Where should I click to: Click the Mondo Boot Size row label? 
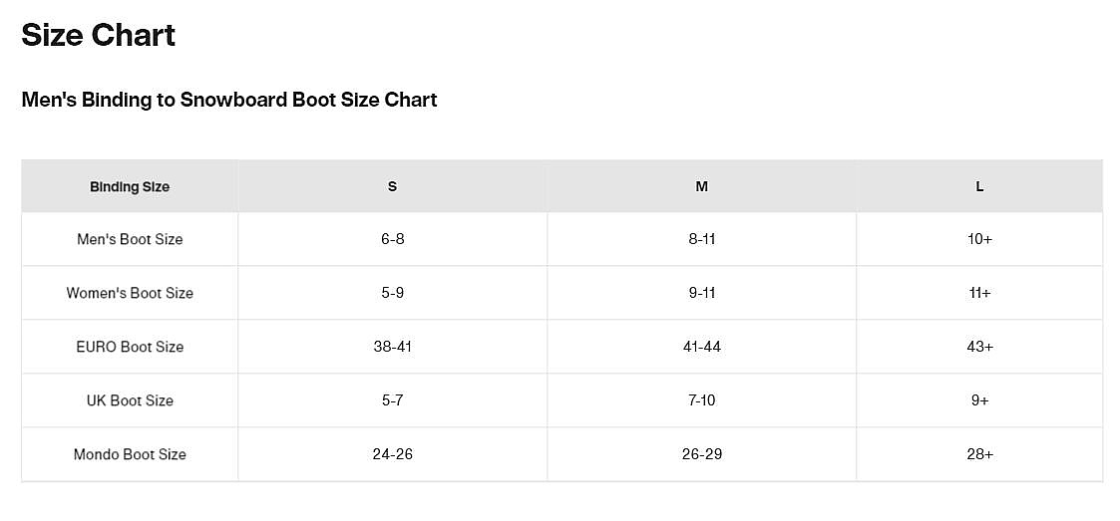pyautogui.click(x=130, y=454)
